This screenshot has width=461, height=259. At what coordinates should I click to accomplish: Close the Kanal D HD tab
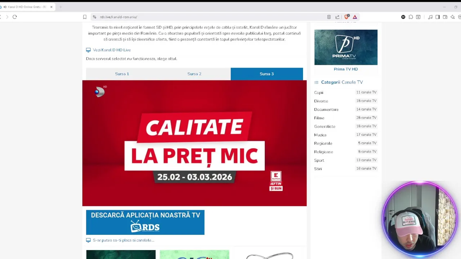pos(51,7)
